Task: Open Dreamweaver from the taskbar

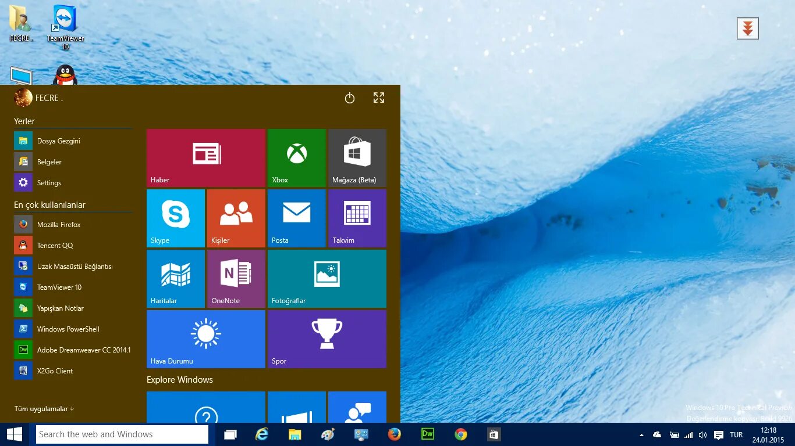Action: click(x=428, y=434)
